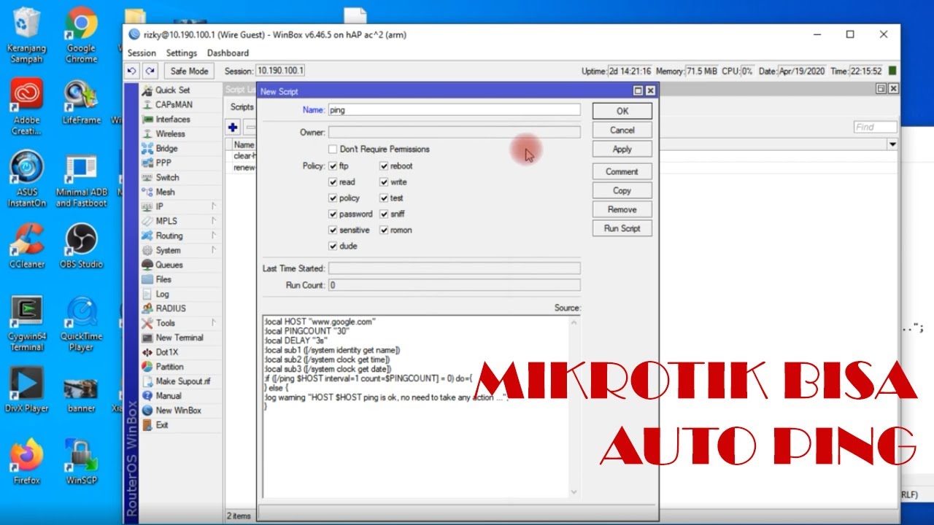
Task: Open PPP section
Action: (163, 163)
